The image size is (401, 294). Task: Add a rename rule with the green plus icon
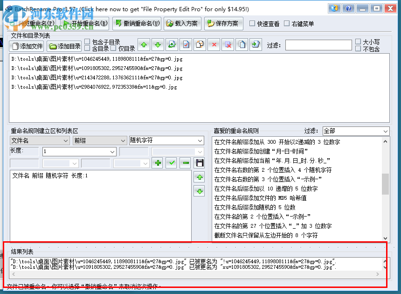coord(158,162)
